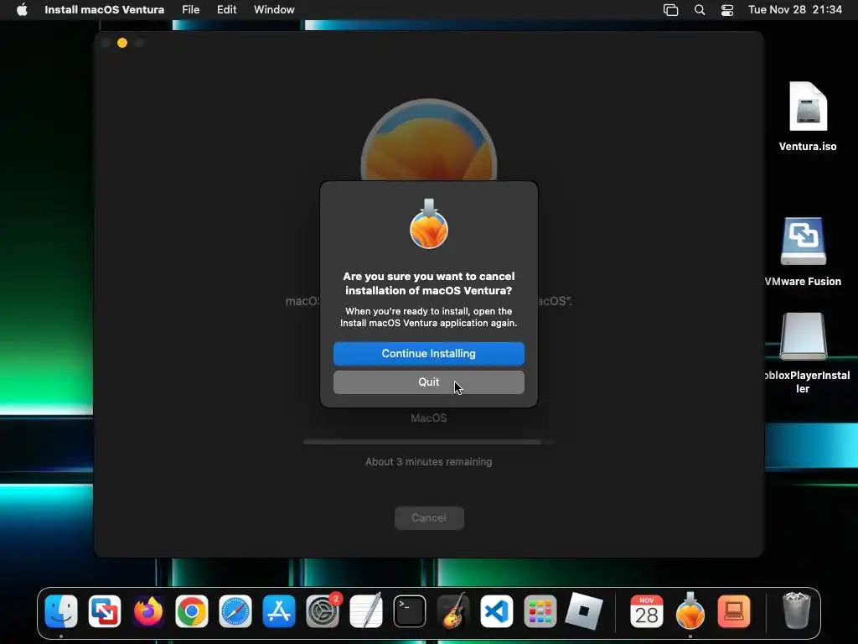
Task: Open Terminal from the Dock
Action: tap(409, 611)
